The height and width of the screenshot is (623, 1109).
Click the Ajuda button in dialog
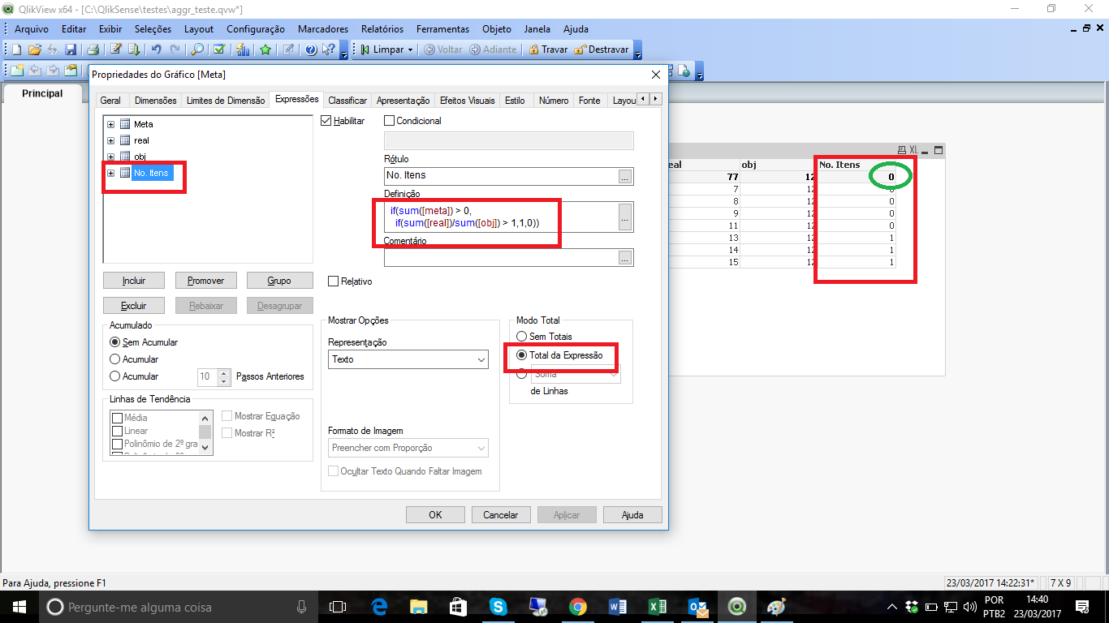click(632, 515)
